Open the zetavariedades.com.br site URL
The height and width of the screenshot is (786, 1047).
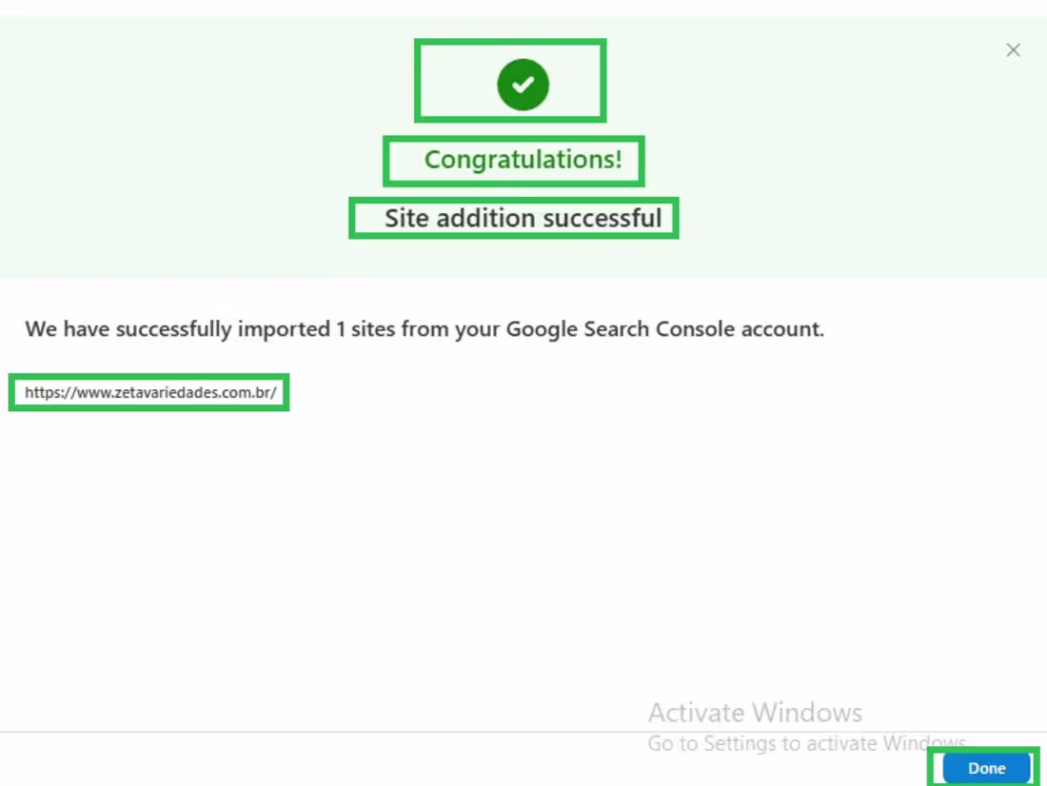click(x=150, y=392)
